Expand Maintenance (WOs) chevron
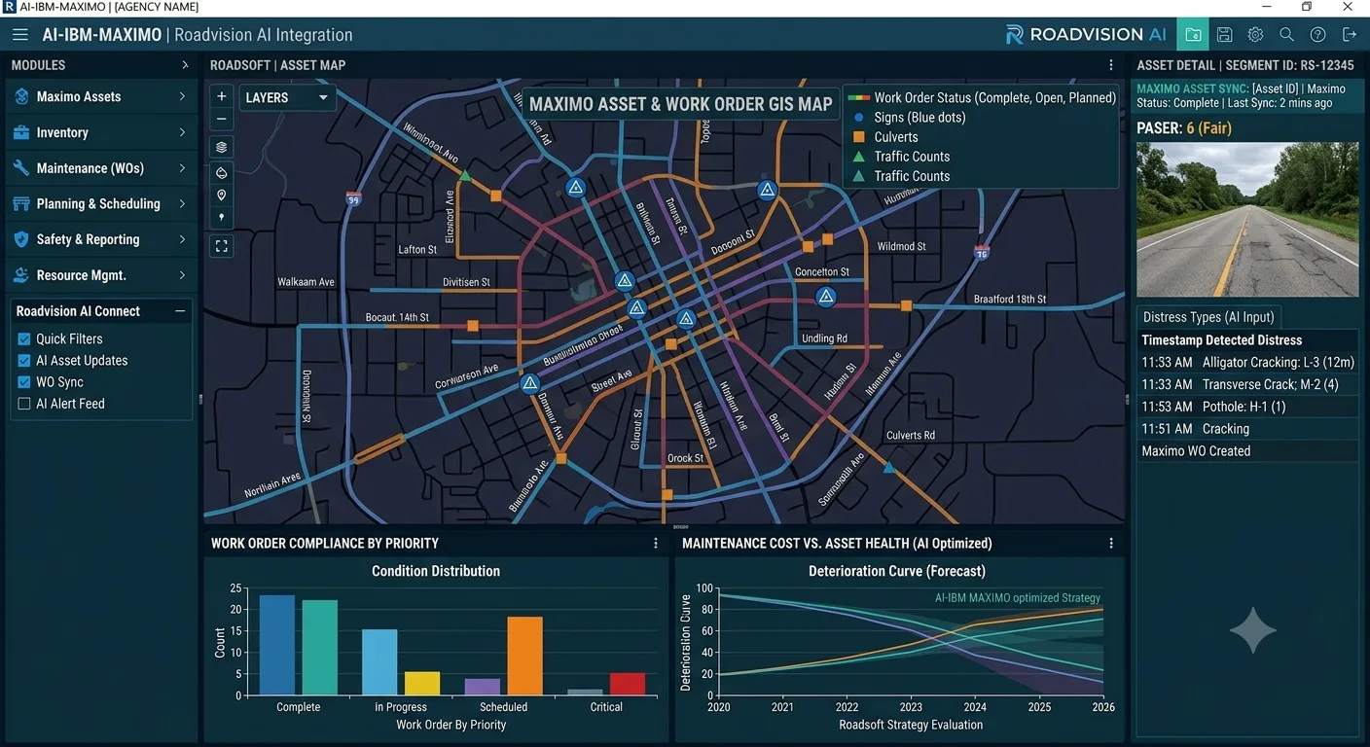Image resolution: width=1370 pixels, height=747 pixels. click(182, 168)
